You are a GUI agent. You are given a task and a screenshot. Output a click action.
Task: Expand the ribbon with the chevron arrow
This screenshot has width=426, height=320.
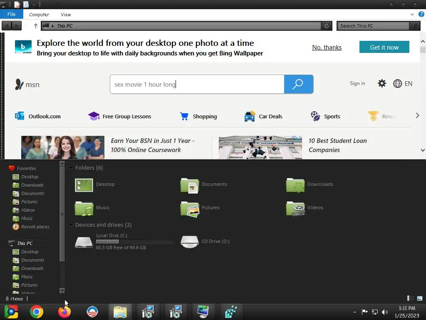[412, 15]
